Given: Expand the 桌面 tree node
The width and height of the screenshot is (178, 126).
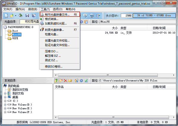Looking at the screenshot, I should [x=5, y=97].
